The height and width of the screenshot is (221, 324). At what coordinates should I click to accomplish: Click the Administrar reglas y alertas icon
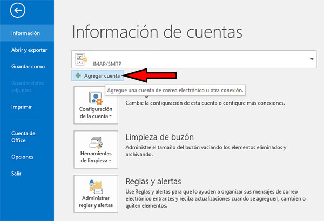(x=94, y=186)
